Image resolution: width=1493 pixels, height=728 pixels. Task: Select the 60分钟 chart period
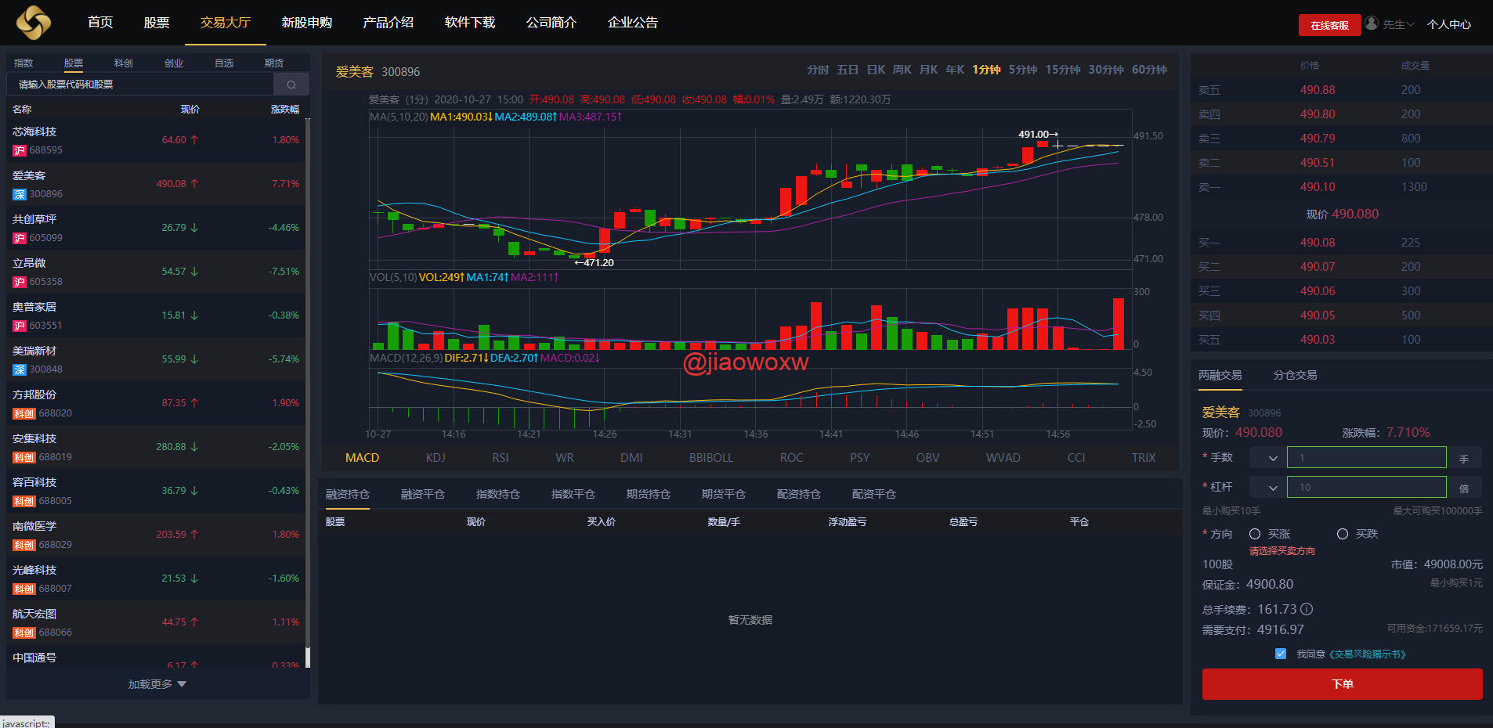1149,70
